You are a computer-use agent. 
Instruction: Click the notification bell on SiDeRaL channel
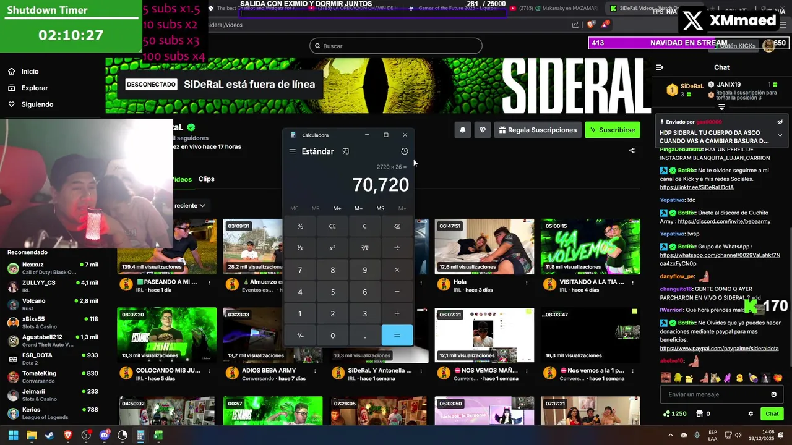pos(462,130)
